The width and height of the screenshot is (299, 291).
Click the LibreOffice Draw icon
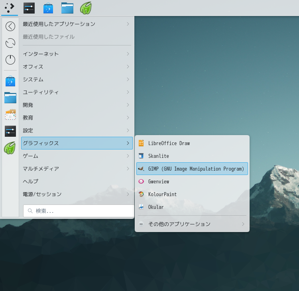(x=141, y=143)
